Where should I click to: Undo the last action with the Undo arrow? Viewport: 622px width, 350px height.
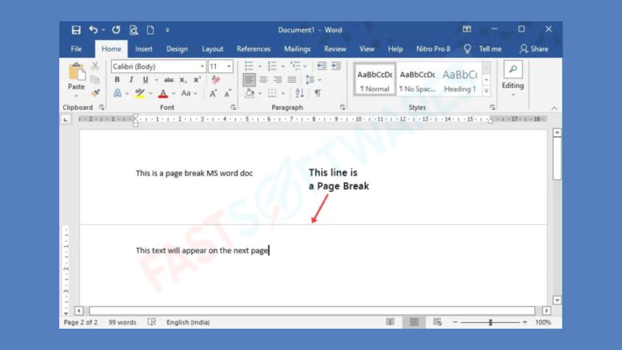click(93, 30)
